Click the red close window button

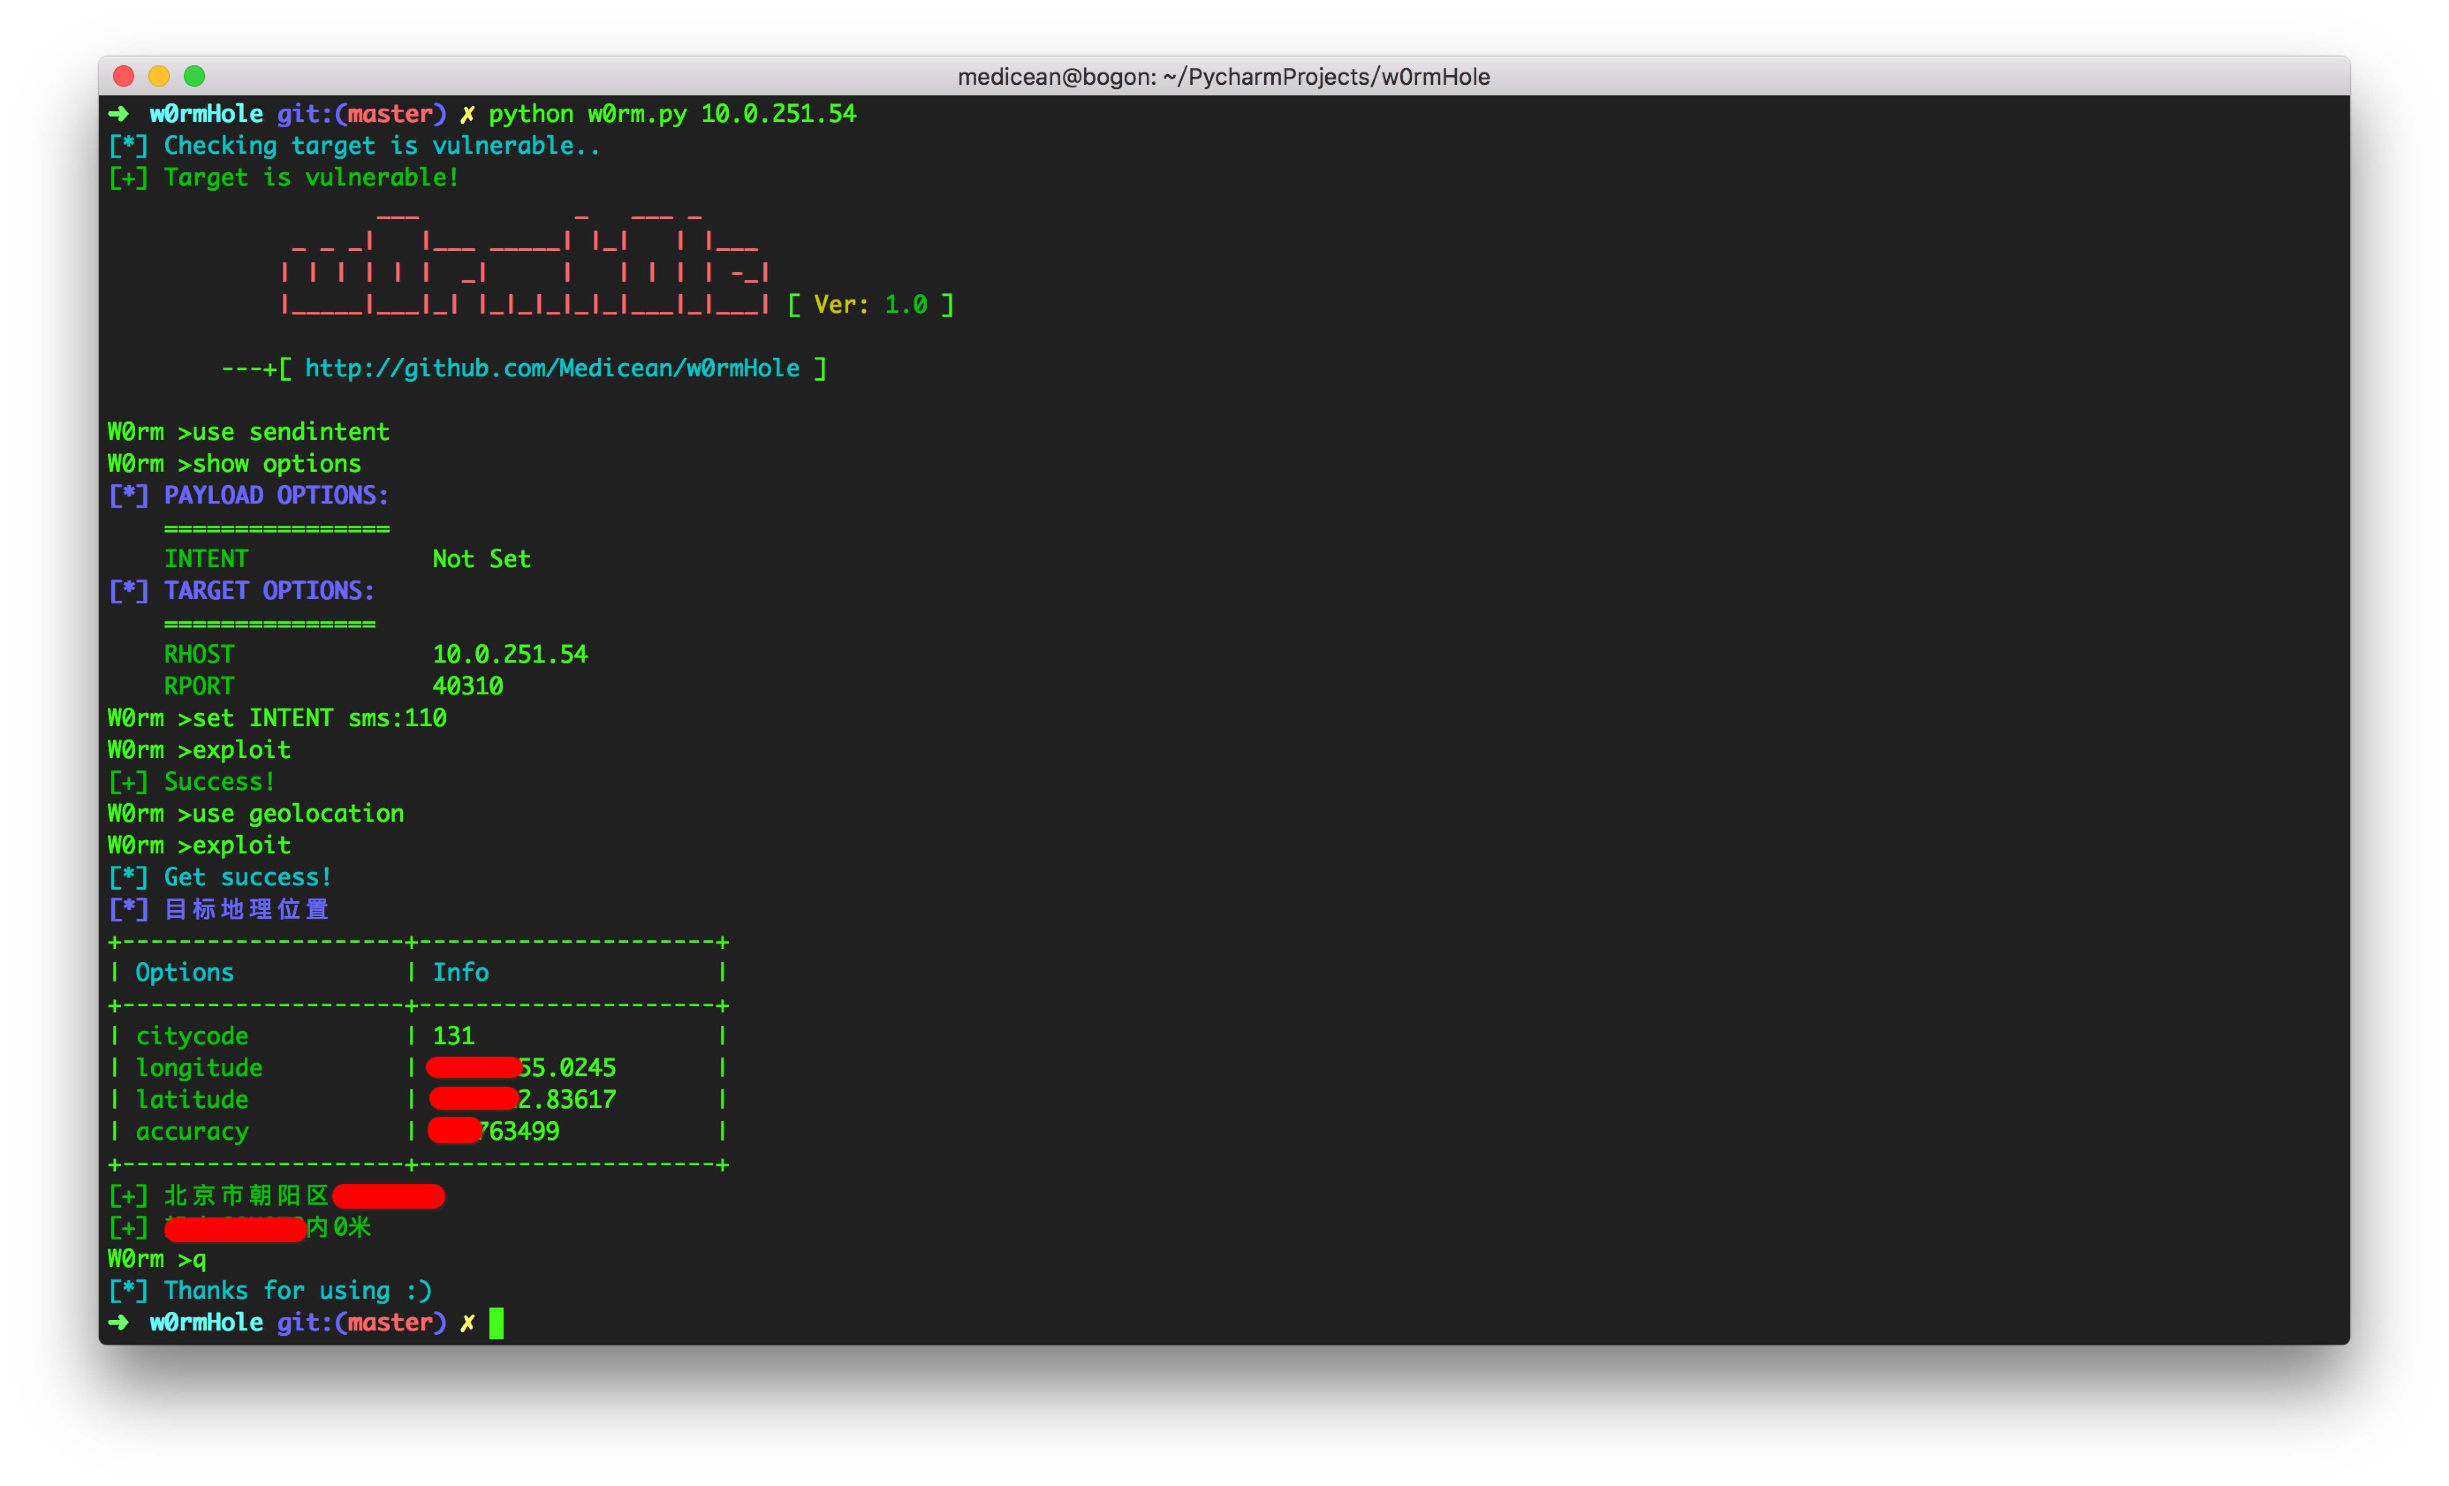[124, 76]
